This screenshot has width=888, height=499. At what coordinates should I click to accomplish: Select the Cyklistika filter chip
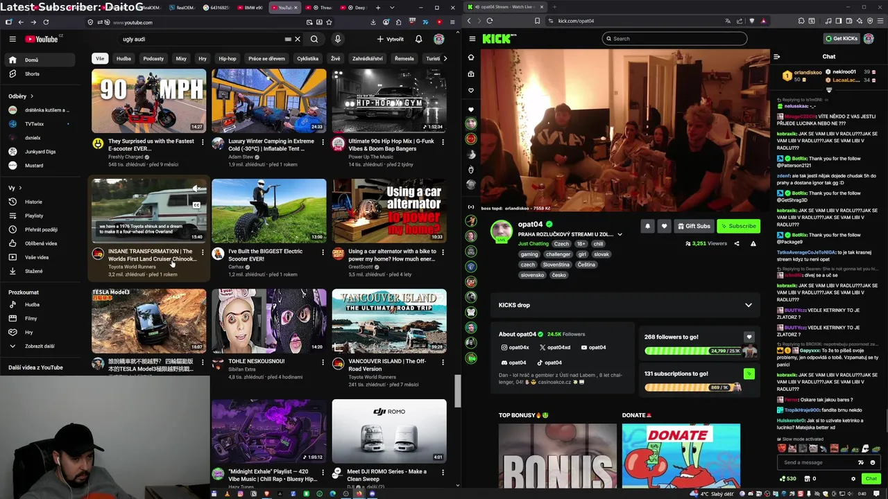point(307,58)
